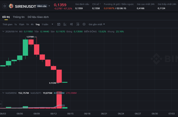178x117 pixels.
Task: Click the 270,098M volume average value
Action: pyautogui.click(x=71, y=93)
